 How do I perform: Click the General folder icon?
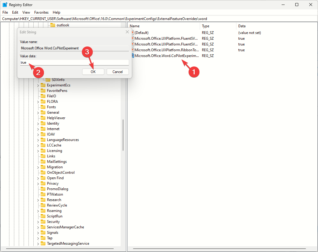(43, 113)
